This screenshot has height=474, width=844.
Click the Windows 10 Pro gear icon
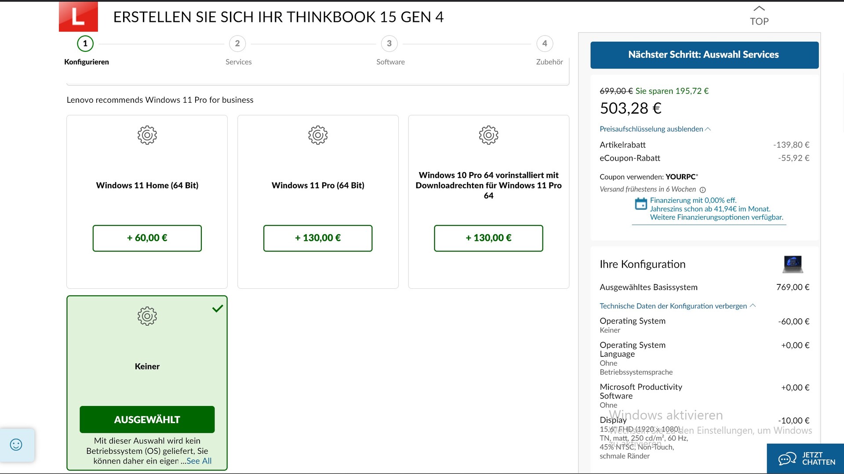488,135
